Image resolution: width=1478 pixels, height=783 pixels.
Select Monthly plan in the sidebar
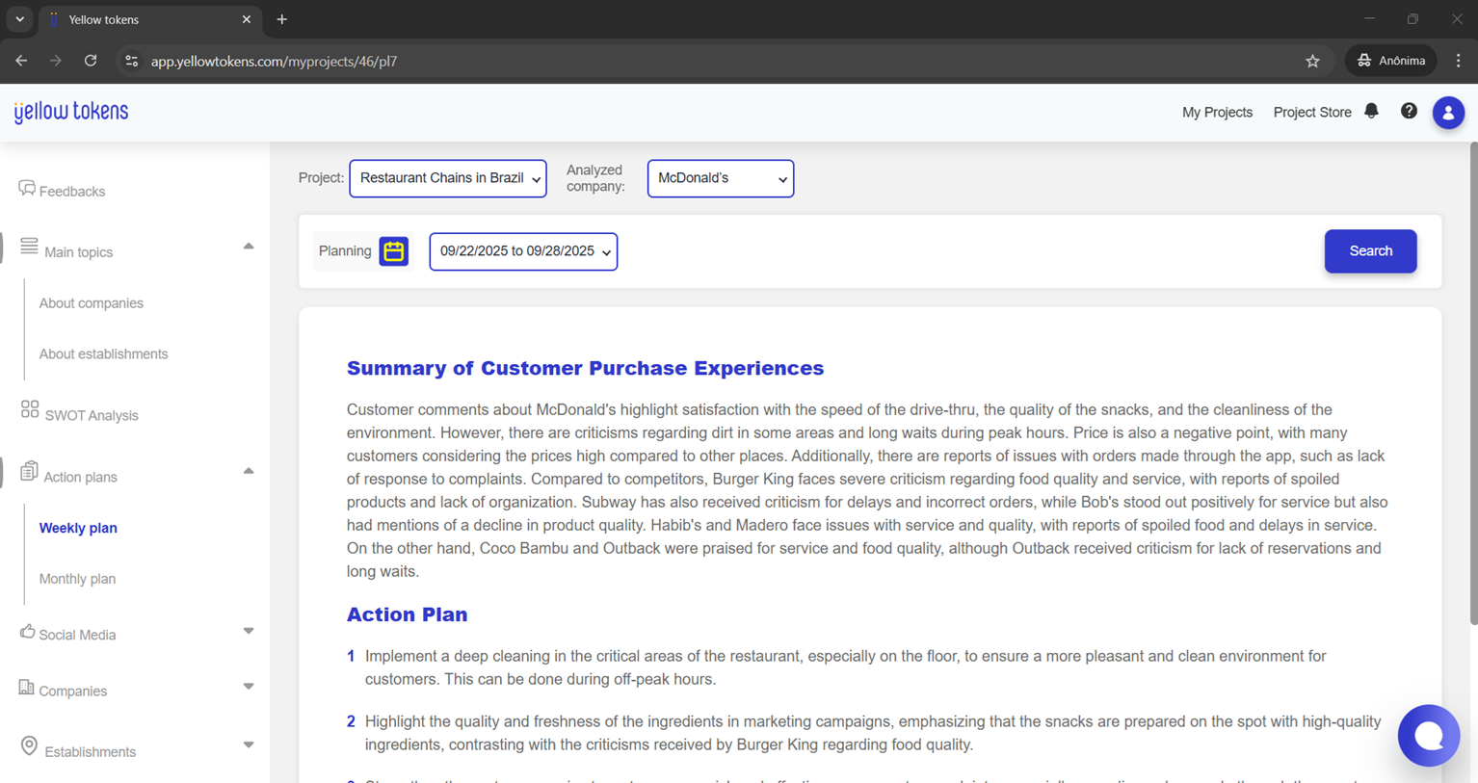tap(77, 579)
